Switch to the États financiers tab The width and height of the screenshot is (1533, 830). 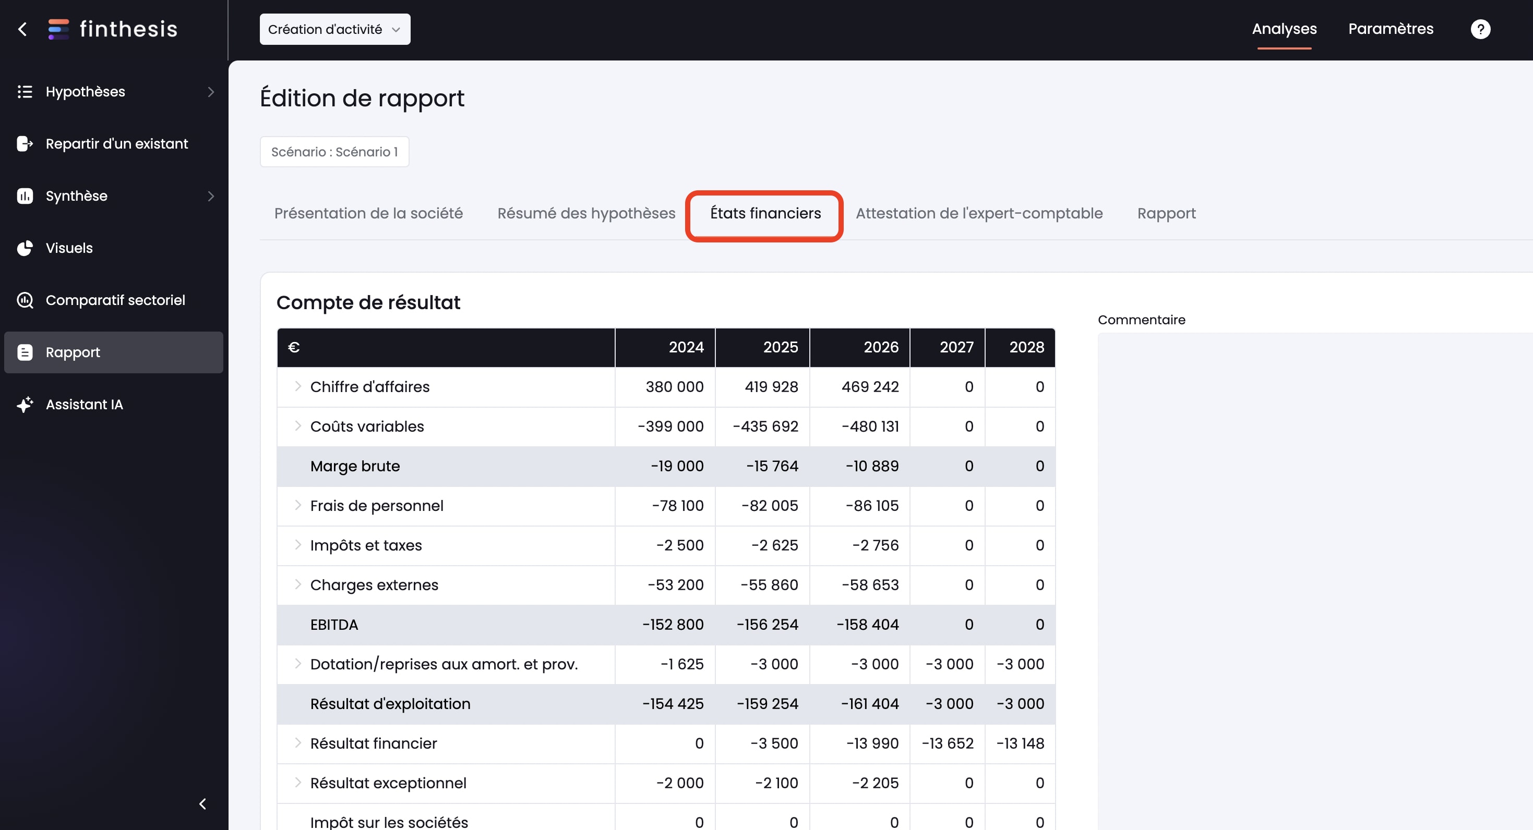click(765, 213)
